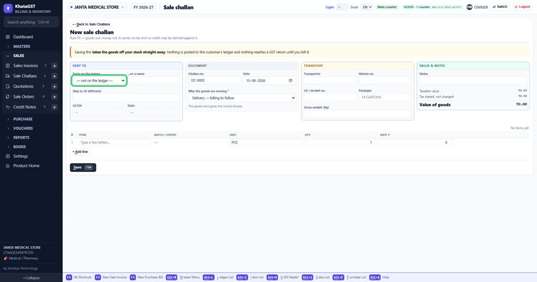This screenshot has height=282, width=537.
Task: Click the QTY field
Action: [341, 142]
